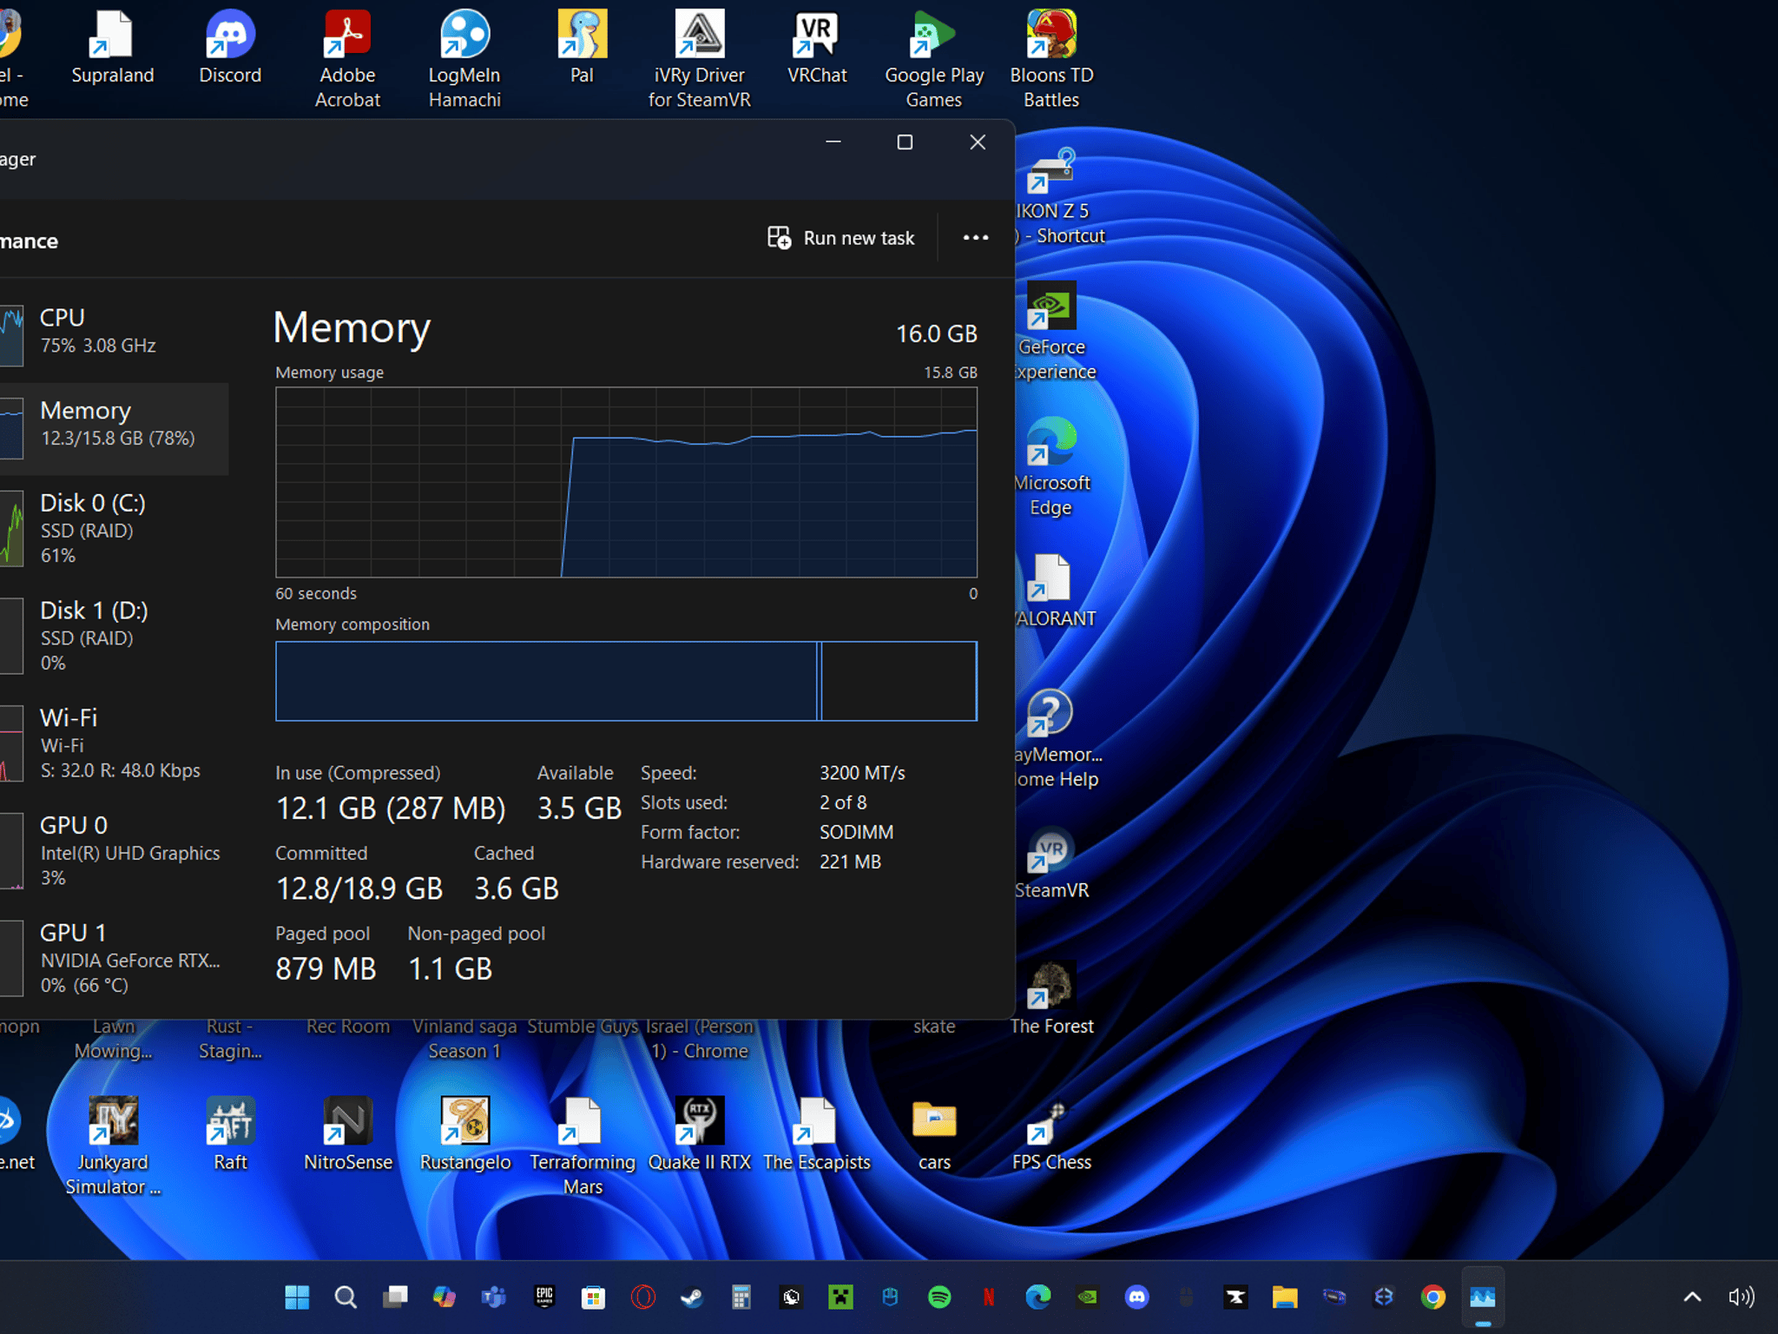The height and width of the screenshot is (1334, 1778).
Task: Close the Task Manager window
Action: [x=978, y=142]
